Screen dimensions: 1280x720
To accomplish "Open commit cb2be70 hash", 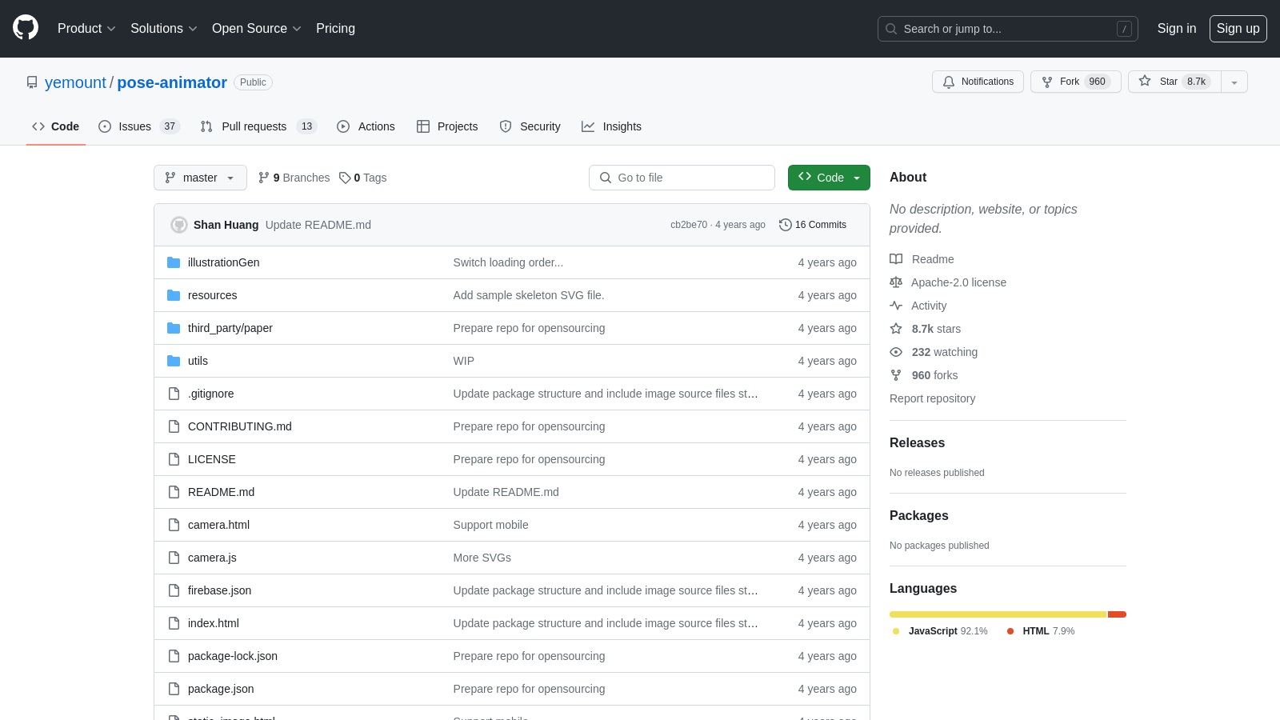I will (x=689, y=225).
